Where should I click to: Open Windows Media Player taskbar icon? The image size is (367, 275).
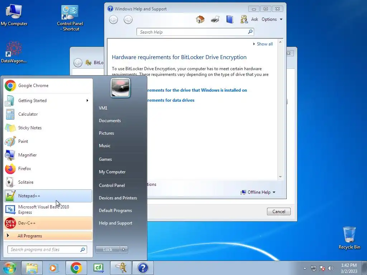54,268
